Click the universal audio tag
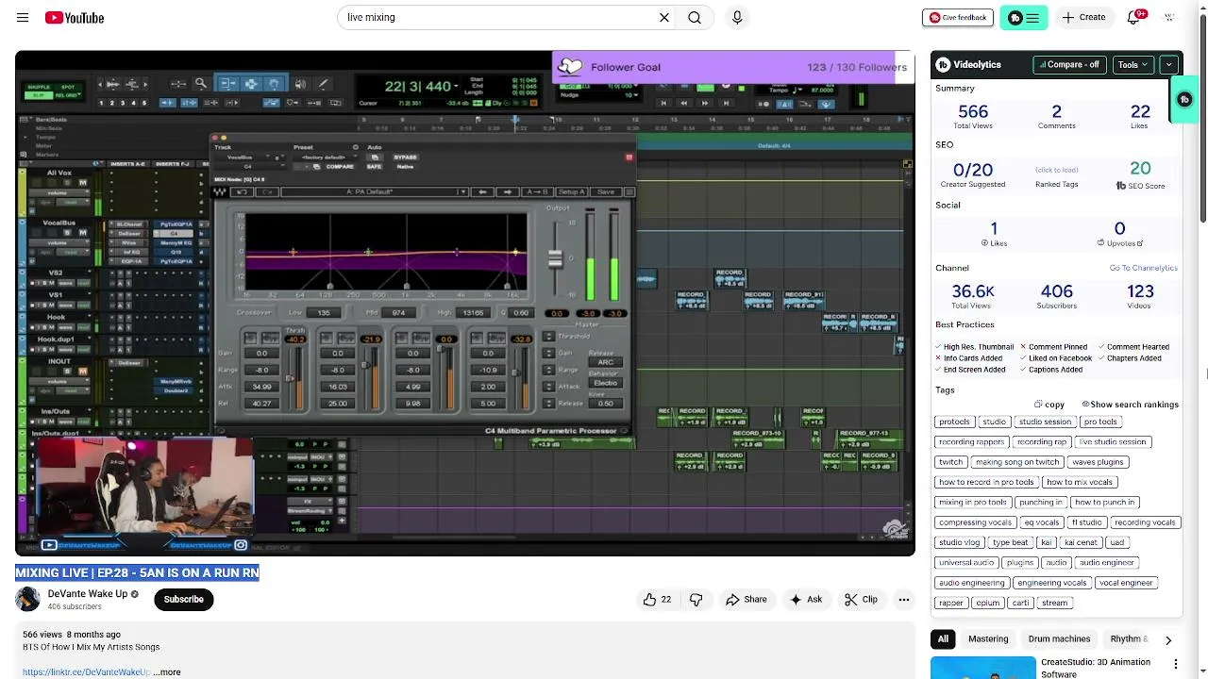 point(966,563)
